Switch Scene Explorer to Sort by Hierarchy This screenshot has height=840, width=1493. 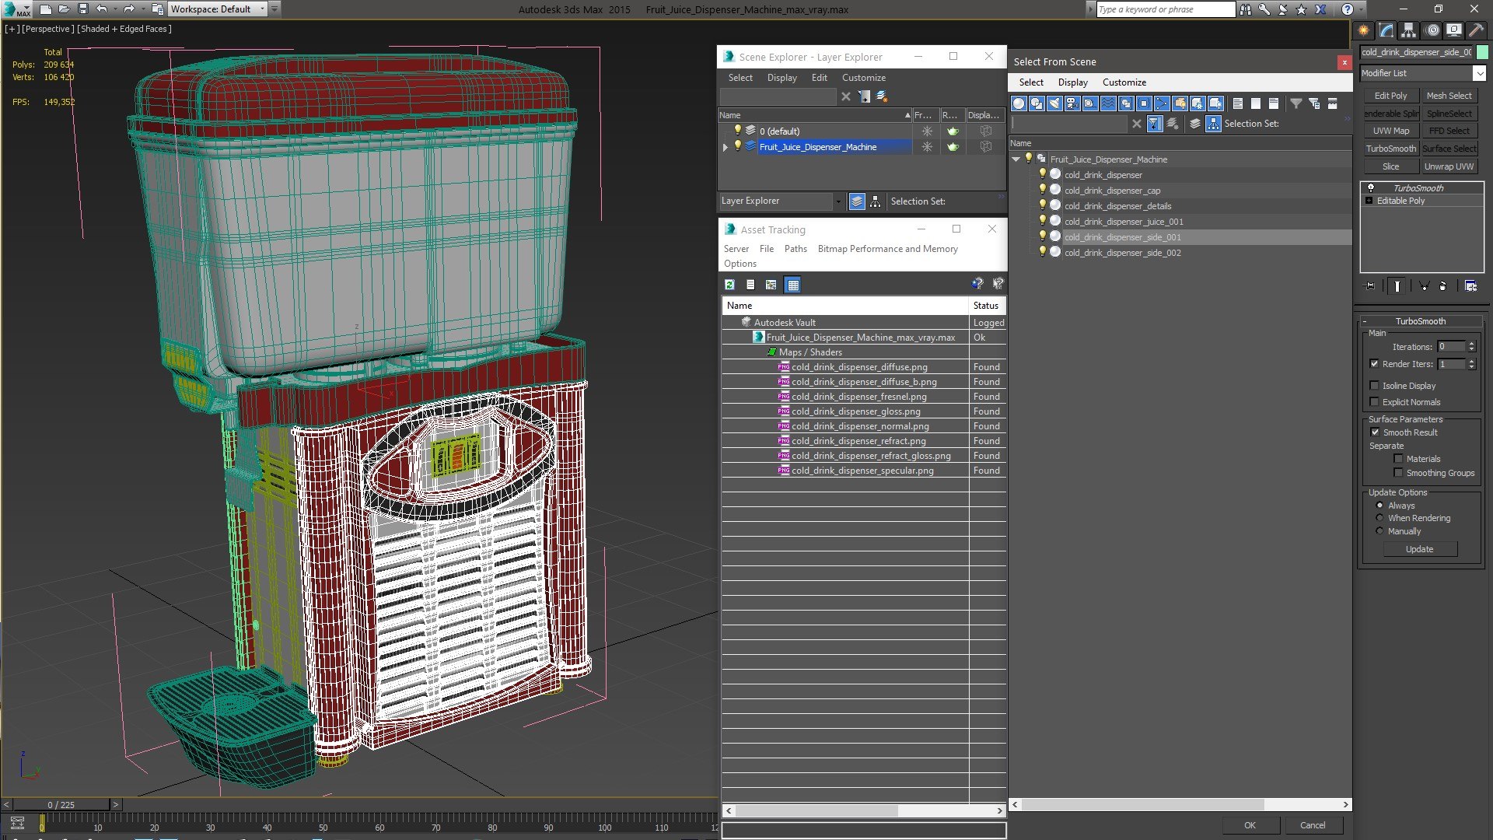pyautogui.click(x=876, y=201)
